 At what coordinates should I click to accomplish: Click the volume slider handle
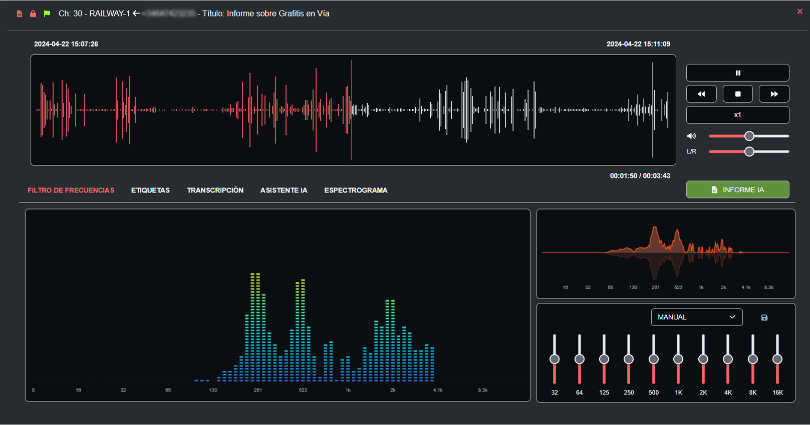tap(749, 136)
